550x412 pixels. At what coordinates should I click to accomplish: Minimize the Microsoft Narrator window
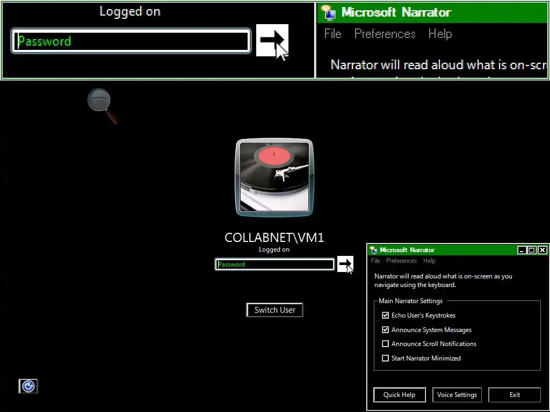click(x=522, y=250)
